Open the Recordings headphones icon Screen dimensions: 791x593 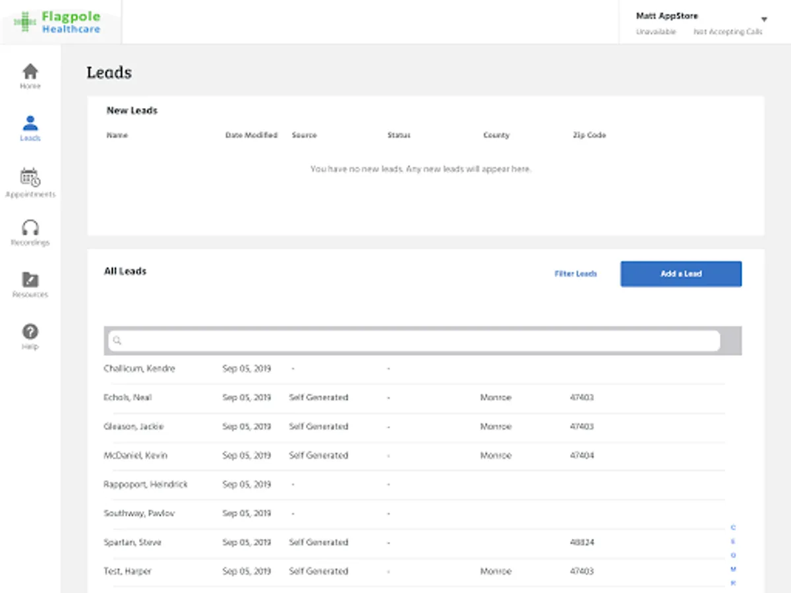pyautogui.click(x=30, y=228)
